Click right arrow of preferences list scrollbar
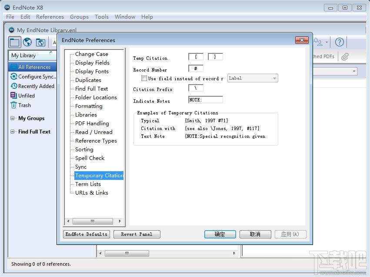Screen dimensions: 370x277 point(120,221)
